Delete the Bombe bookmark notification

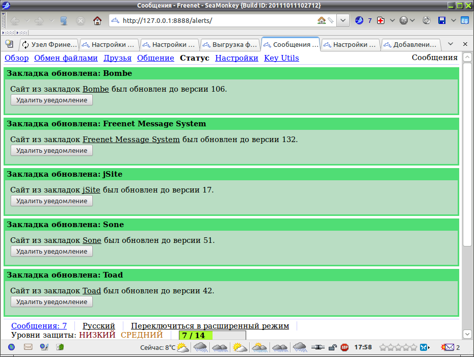coord(51,100)
